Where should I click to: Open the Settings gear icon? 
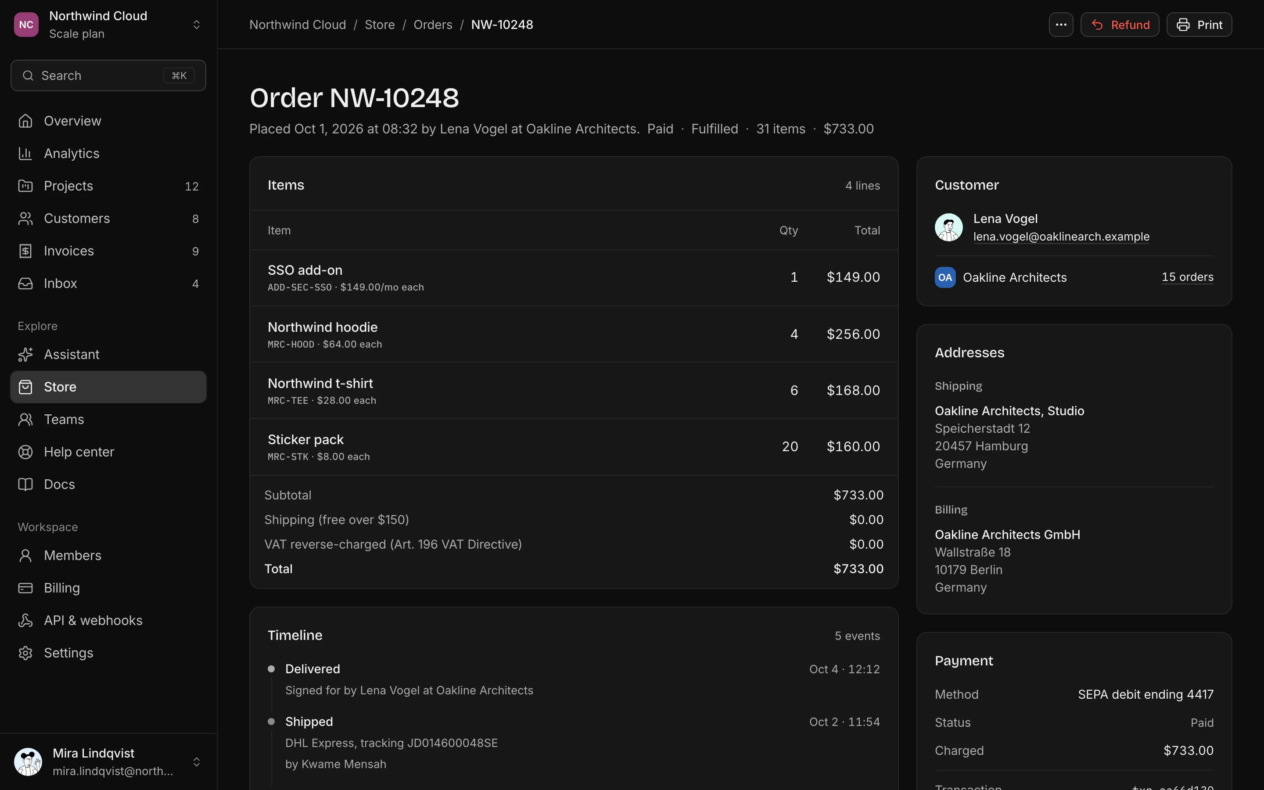click(x=25, y=653)
